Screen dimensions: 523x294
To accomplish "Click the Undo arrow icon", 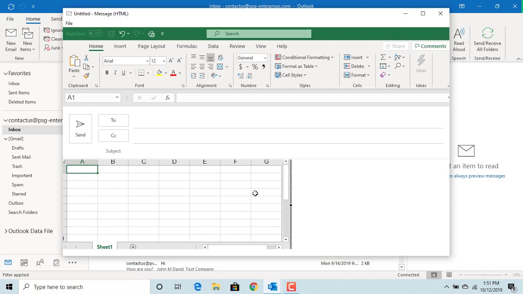I will coord(122,33).
